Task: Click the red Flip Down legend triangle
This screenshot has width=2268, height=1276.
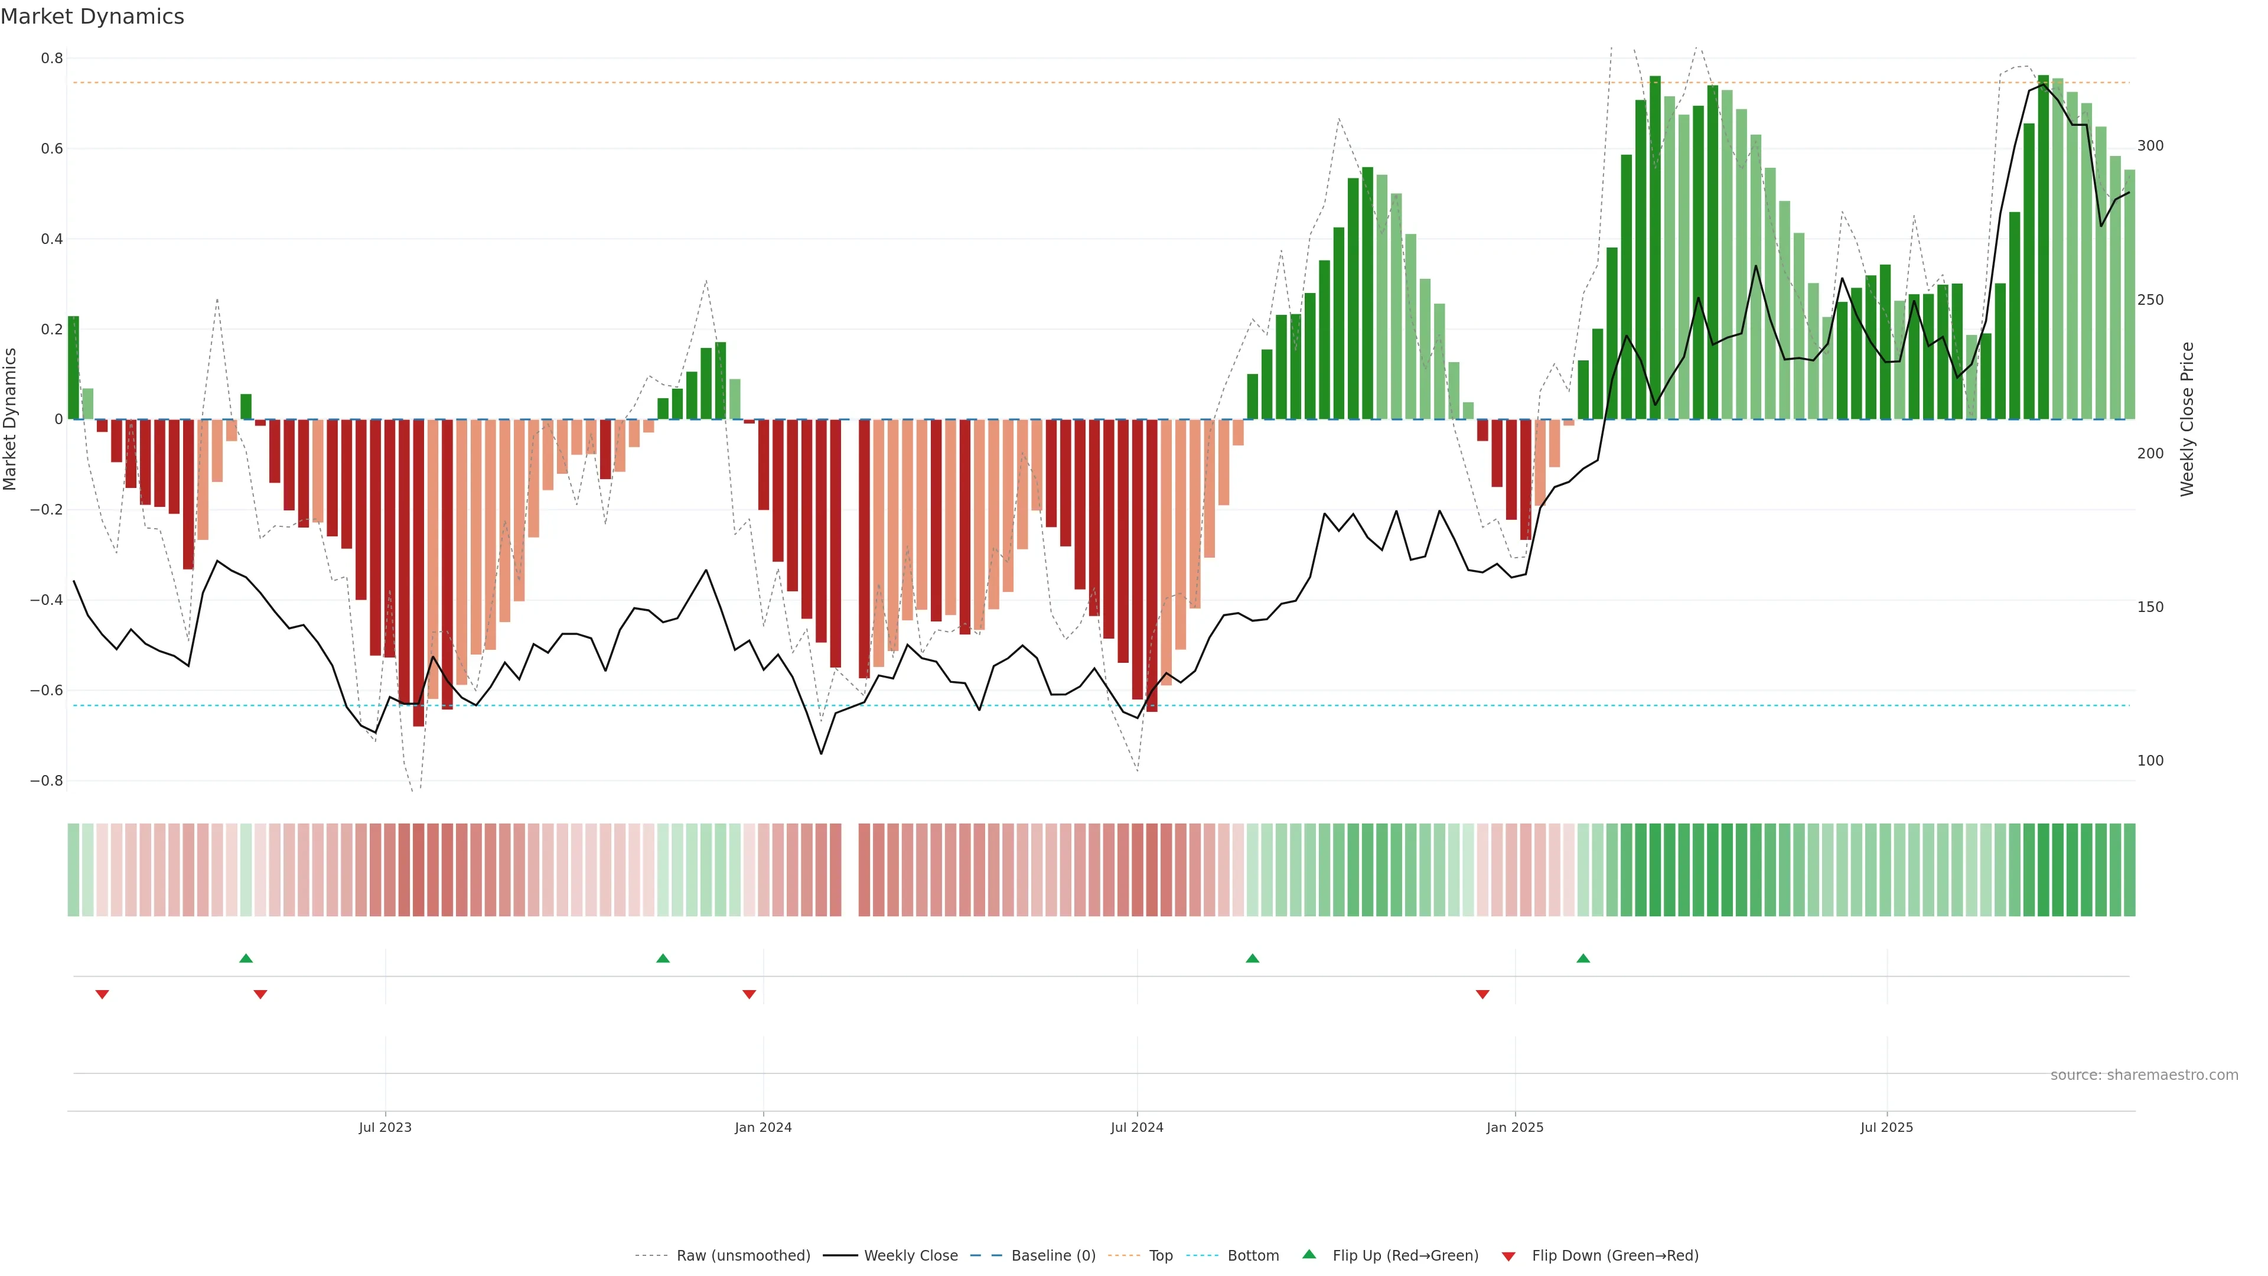Action: (x=1508, y=1256)
